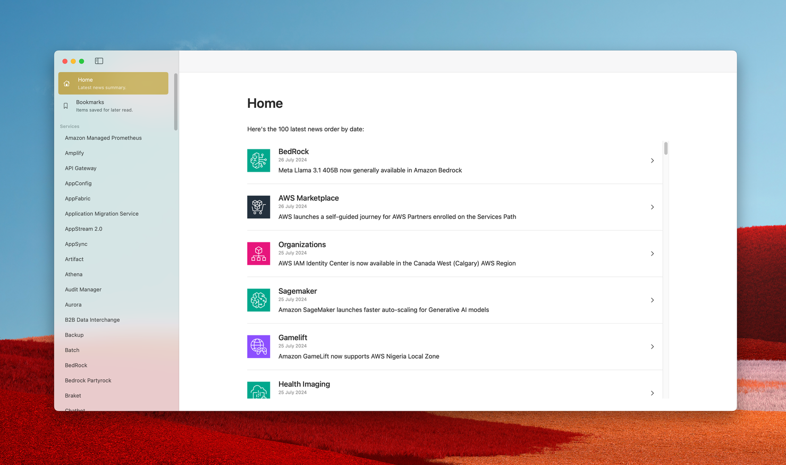Expand the BedRock news item chevron
This screenshot has width=786, height=465.
[x=652, y=160]
